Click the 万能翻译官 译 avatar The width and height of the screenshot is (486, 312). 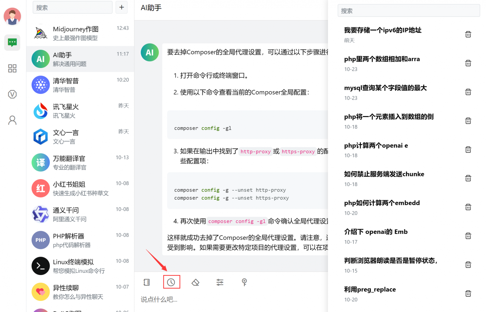(x=40, y=162)
